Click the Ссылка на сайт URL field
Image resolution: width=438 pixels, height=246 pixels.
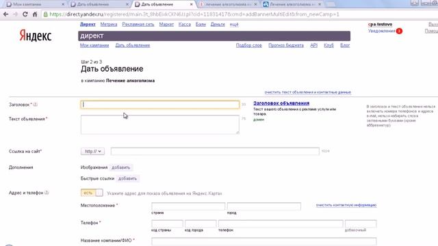(x=215, y=151)
